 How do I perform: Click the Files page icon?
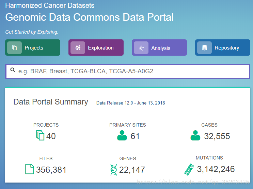tap(30, 169)
